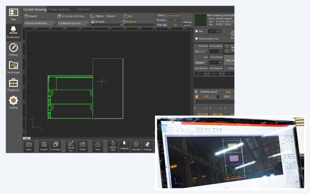
Task: Open the Diagnosis toolbox icon
Action: [13, 85]
